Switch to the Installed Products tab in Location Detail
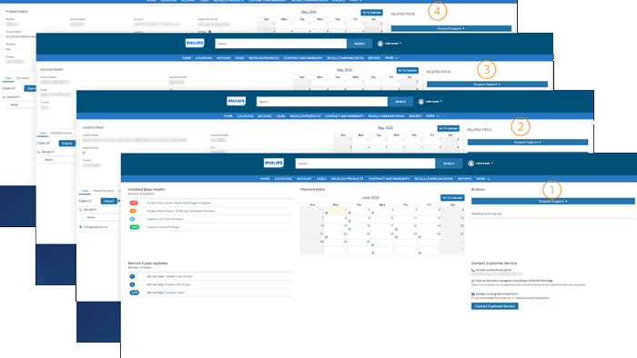This screenshot has height=358, width=637. [x=103, y=191]
